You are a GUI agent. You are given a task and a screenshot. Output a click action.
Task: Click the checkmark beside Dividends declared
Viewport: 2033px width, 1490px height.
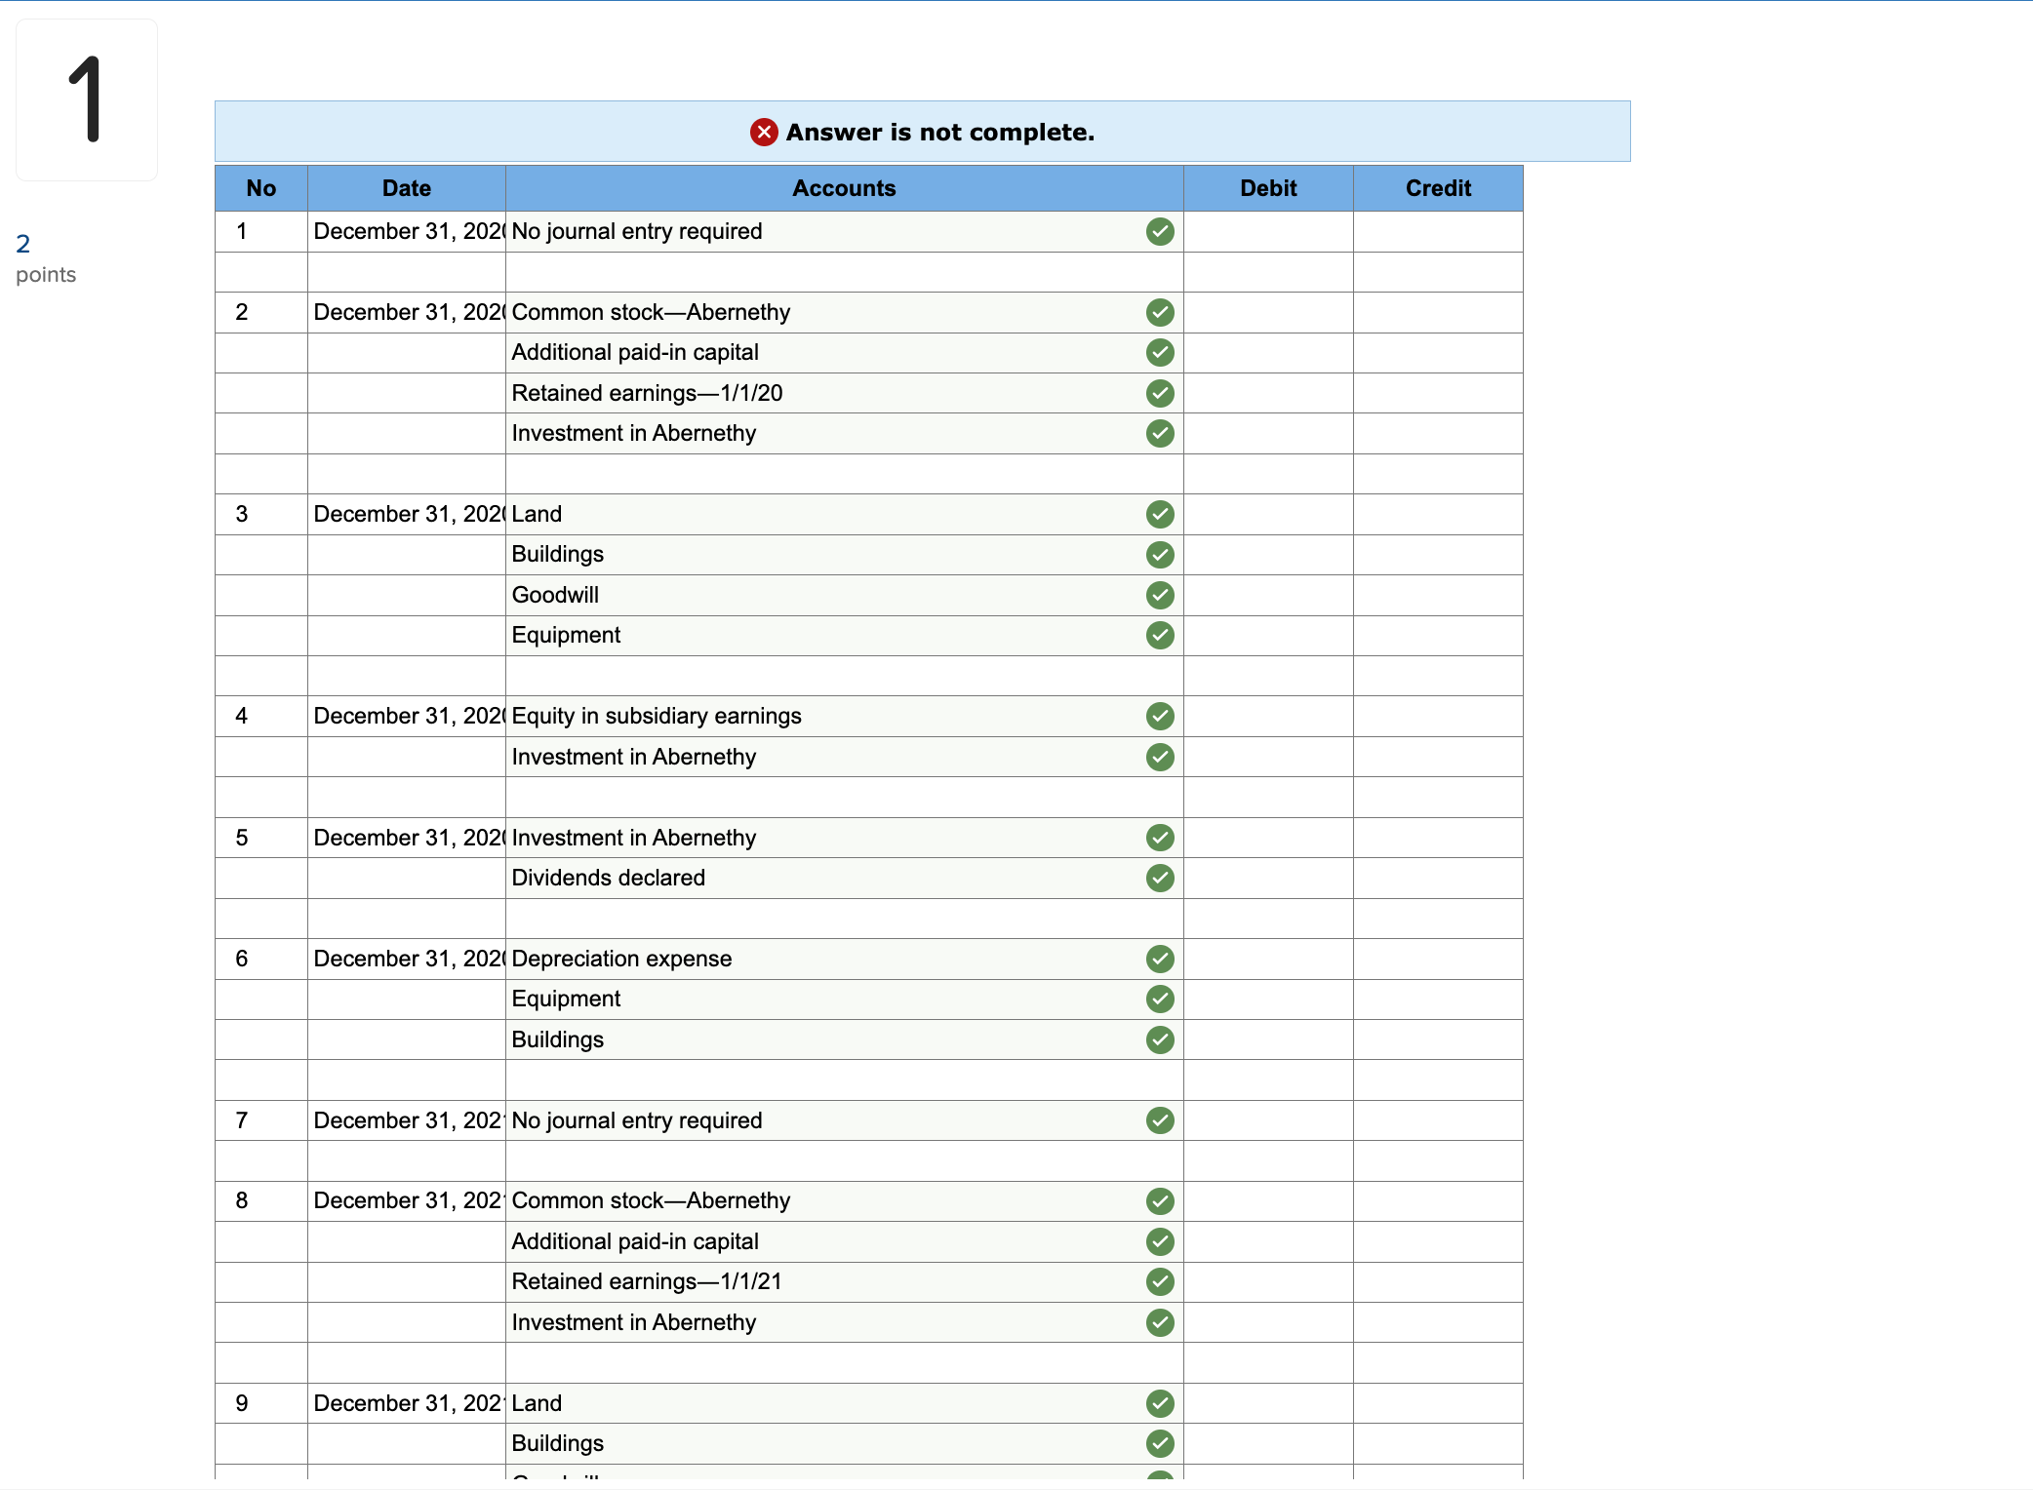click(x=1160, y=878)
